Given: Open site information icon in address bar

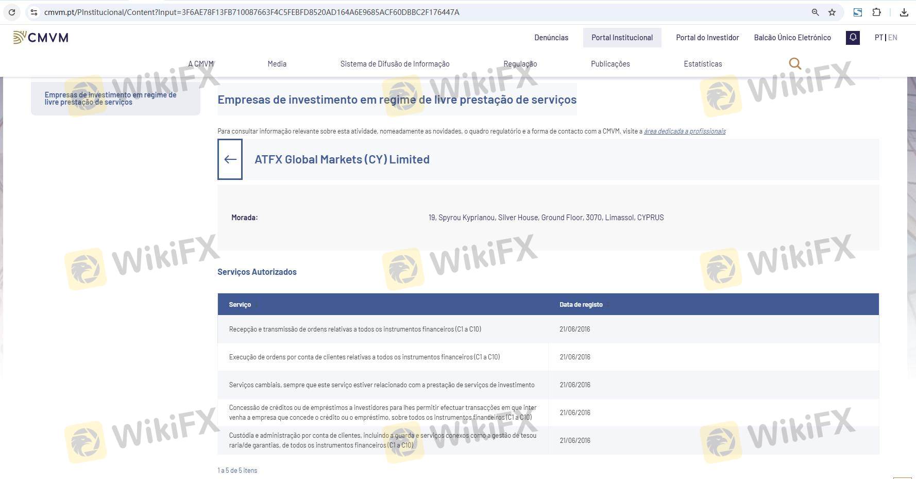Looking at the screenshot, I should (34, 12).
